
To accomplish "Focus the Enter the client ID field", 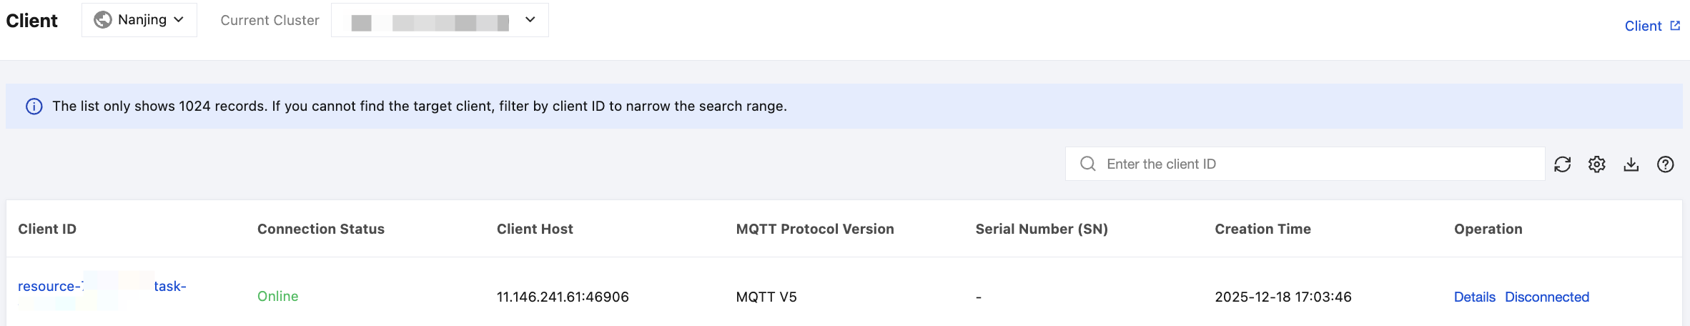I will [x=1315, y=164].
